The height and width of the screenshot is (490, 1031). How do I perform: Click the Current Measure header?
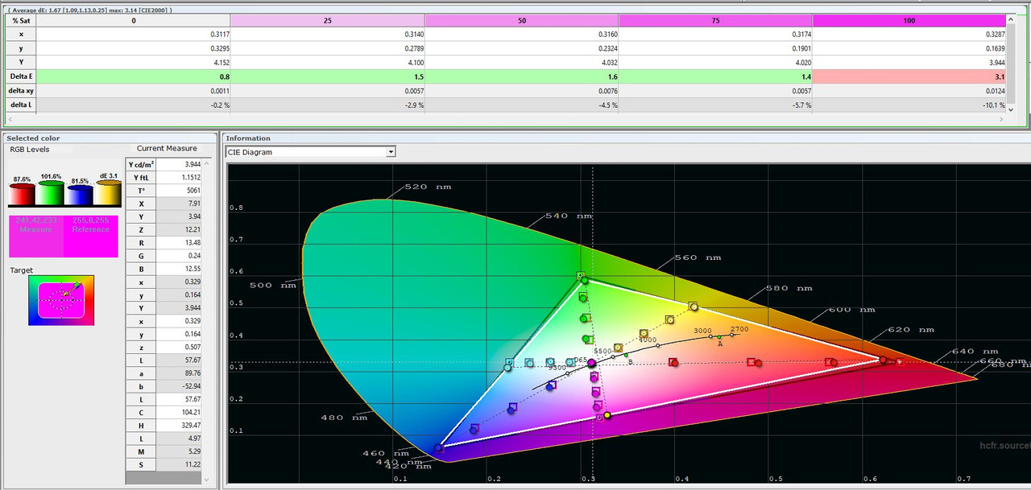[167, 148]
